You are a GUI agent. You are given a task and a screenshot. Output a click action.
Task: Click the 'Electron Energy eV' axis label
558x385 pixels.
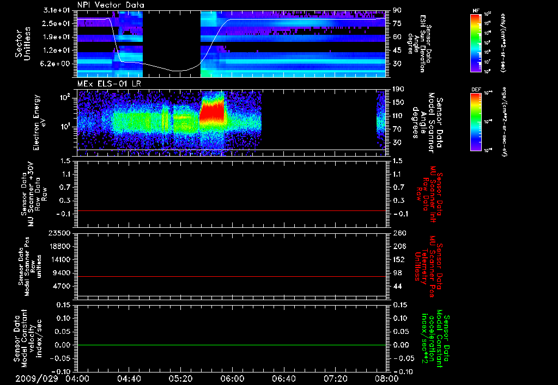[39, 122]
